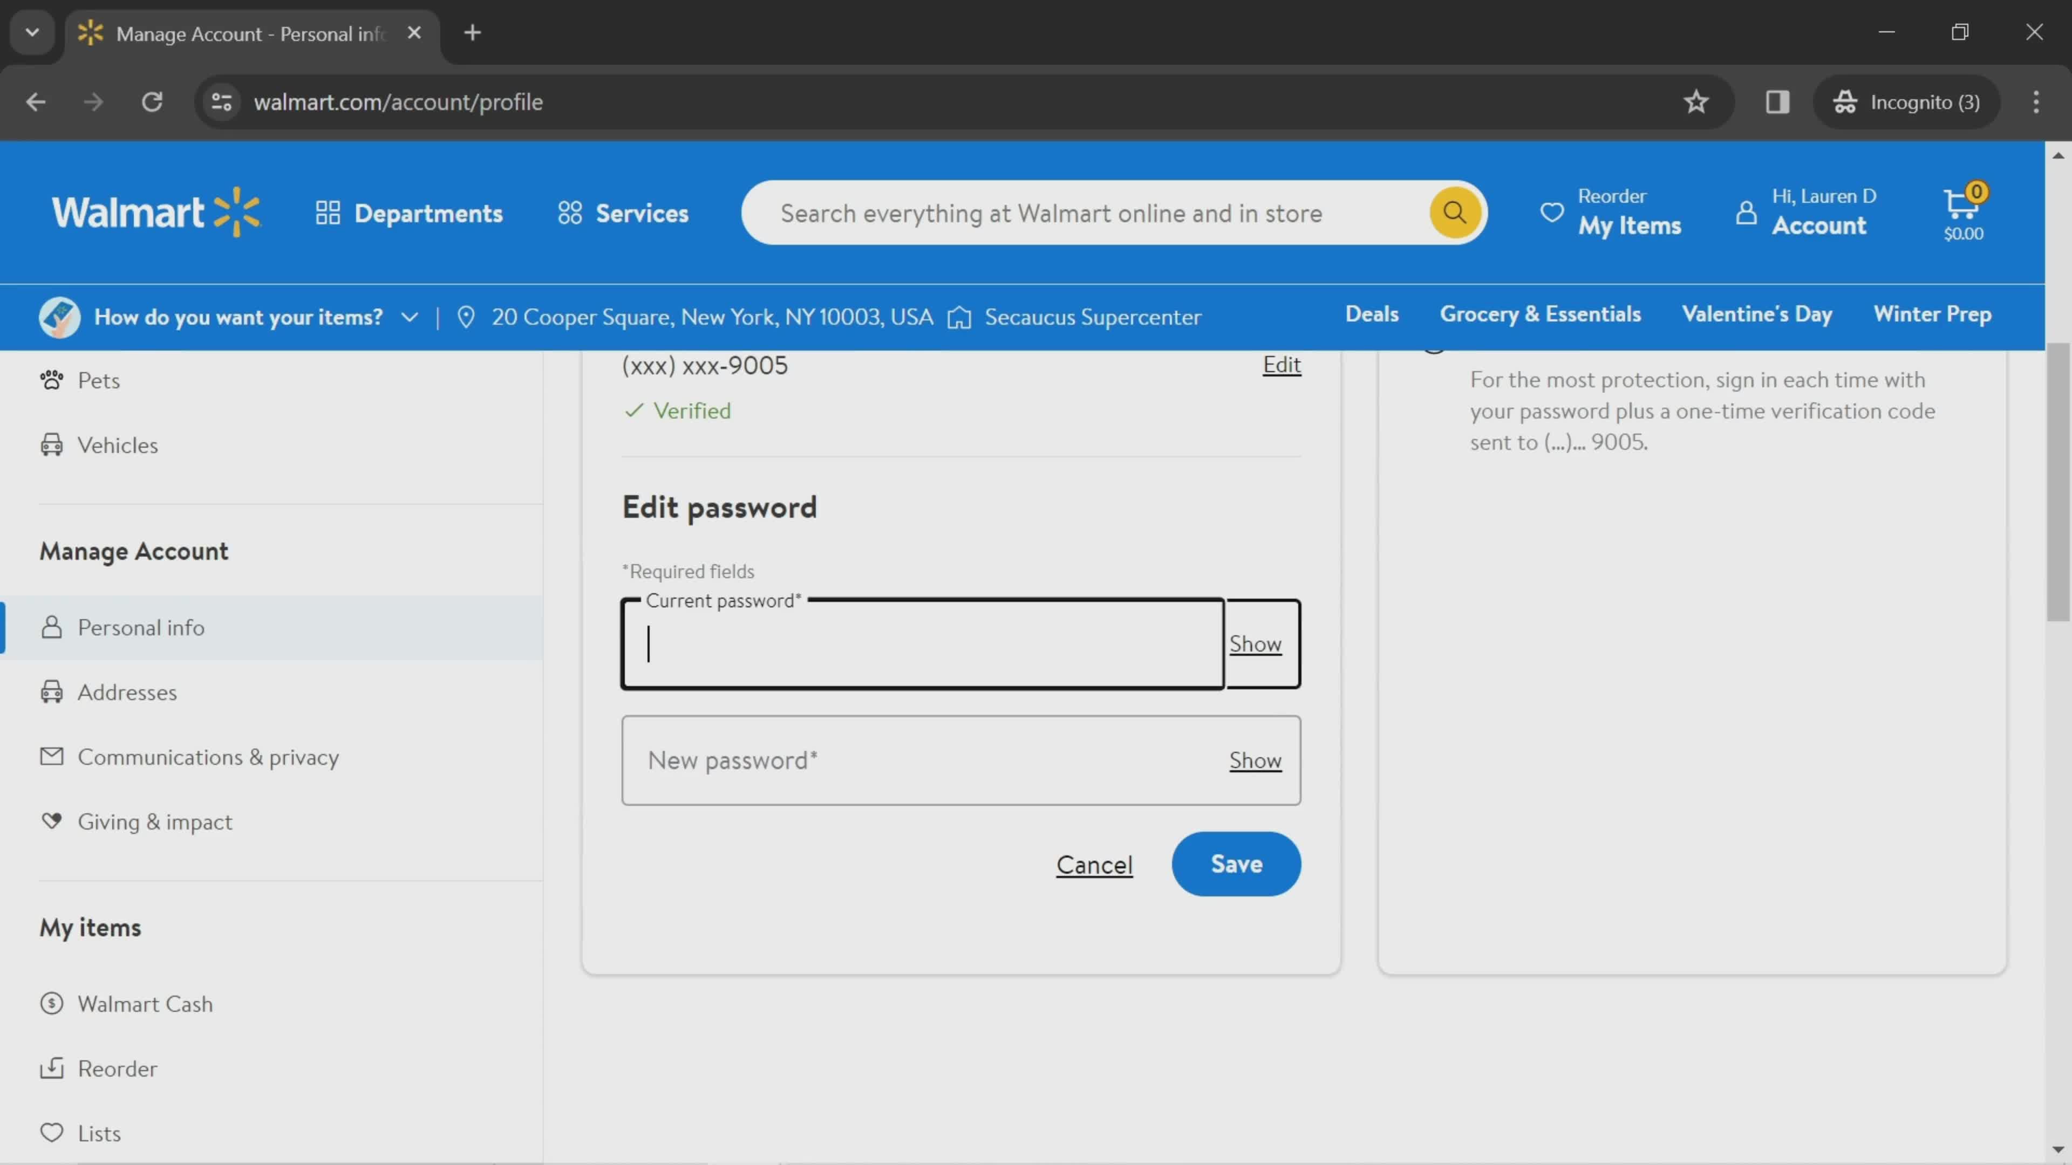
Task: Select the Manage Account browser tab
Action: click(253, 34)
